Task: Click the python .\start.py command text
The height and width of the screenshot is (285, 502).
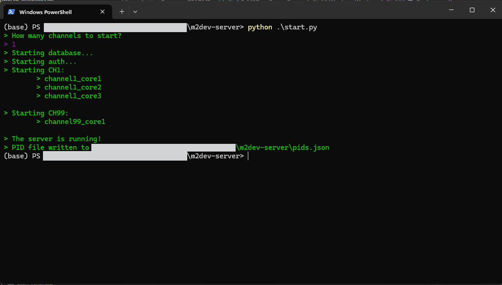Action: coord(282,27)
